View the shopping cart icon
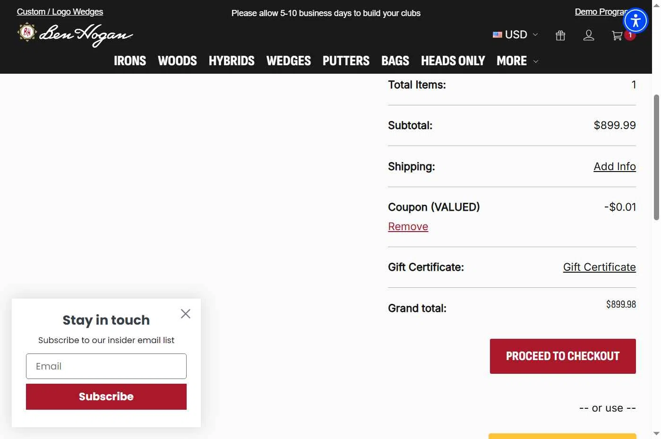Screen dimensions: 661x439 tap(617, 35)
